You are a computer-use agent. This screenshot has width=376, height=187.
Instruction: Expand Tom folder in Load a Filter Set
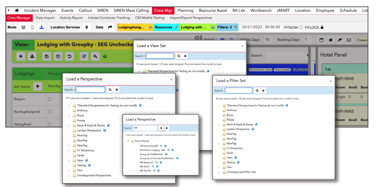(x=219, y=167)
